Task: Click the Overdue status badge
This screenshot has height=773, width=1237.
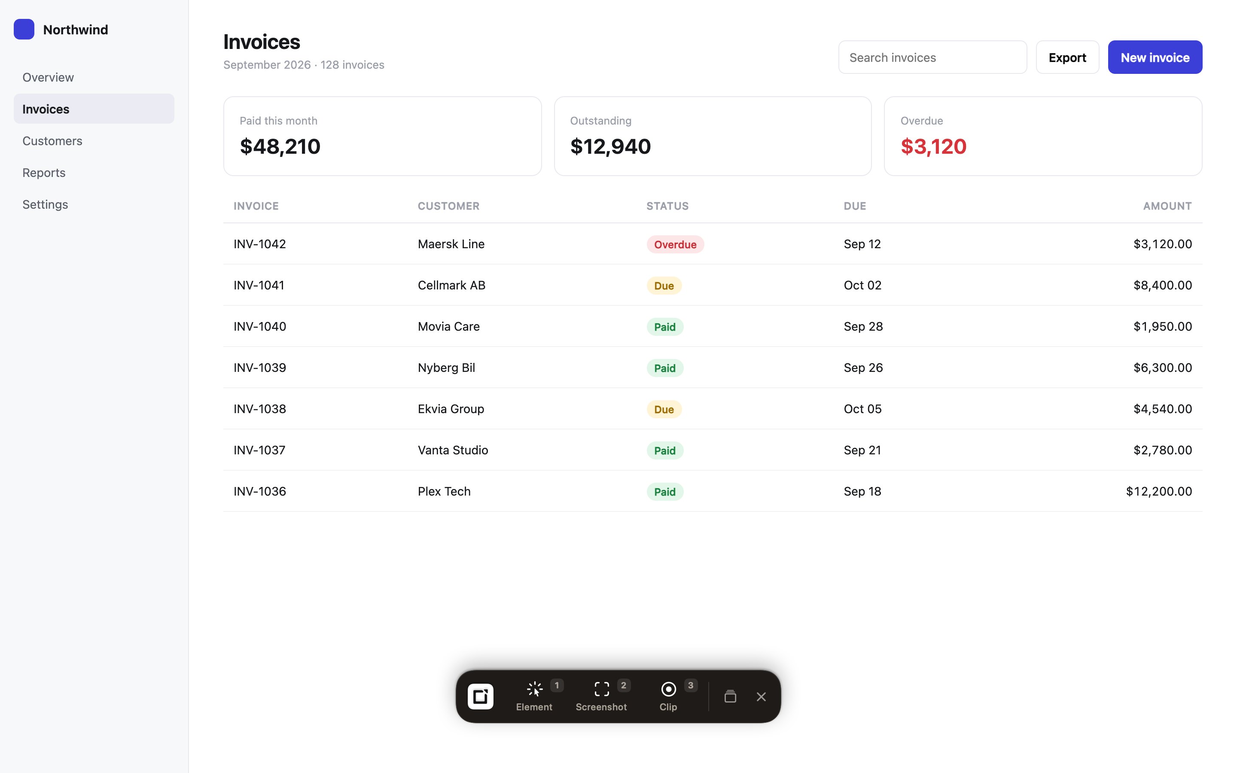Action: [x=675, y=244]
